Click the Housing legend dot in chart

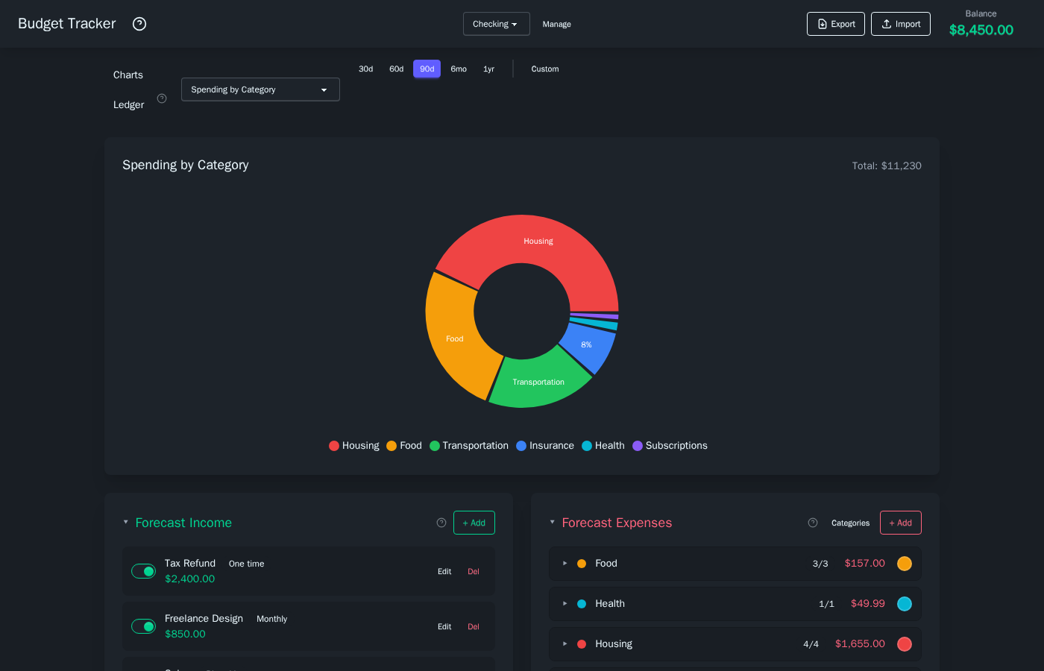pos(334,446)
